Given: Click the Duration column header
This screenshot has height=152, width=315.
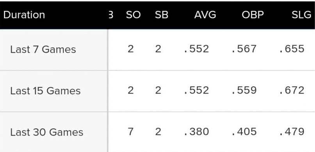Looking at the screenshot, I should (x=24, y=15).
